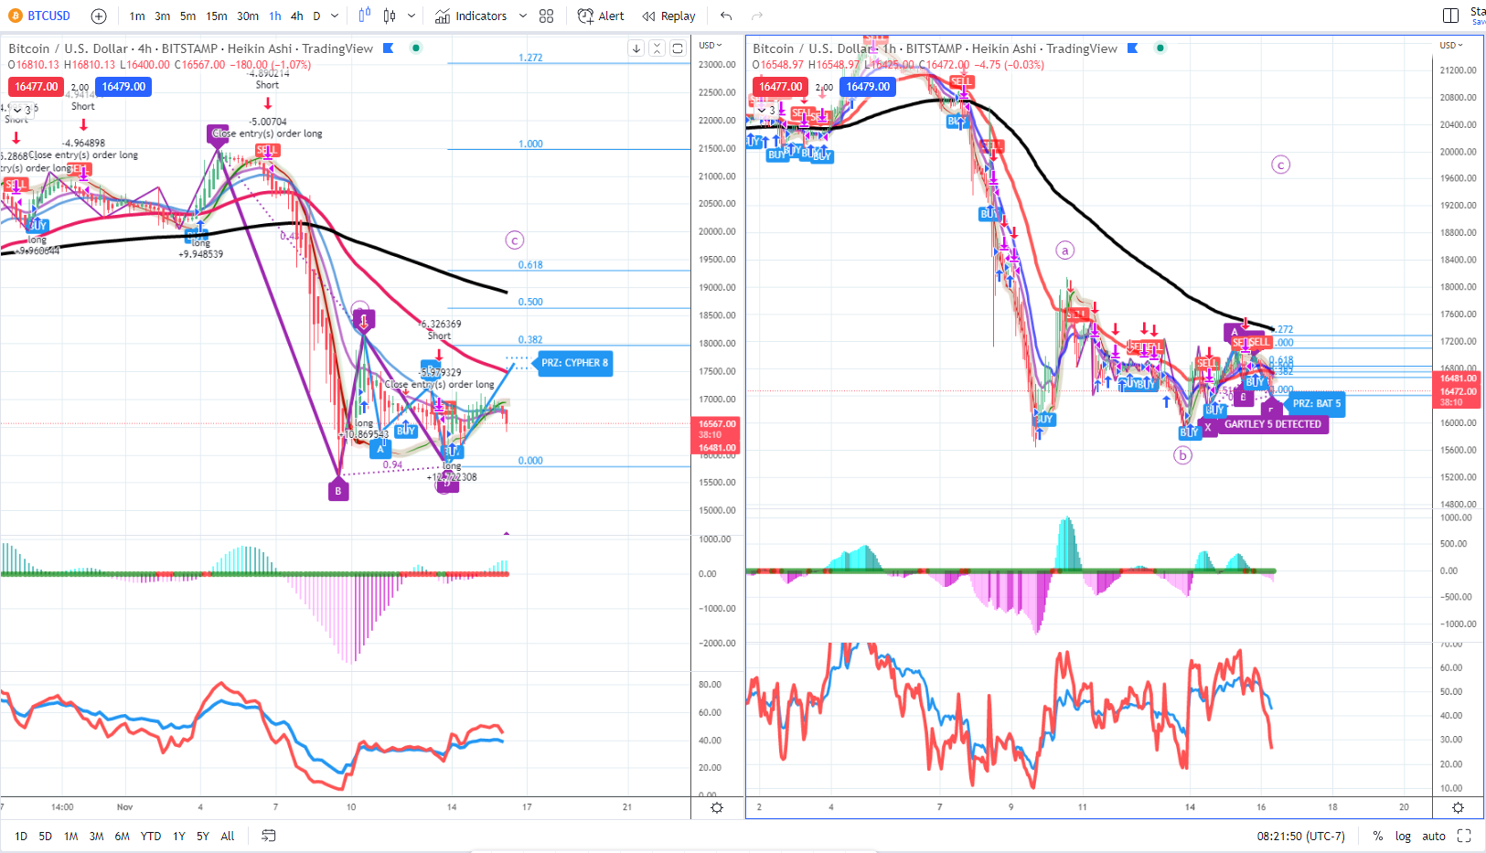Toggle auto scale mode
The height and width of the screenshot is (853, 1486).
coord(1434,836)
